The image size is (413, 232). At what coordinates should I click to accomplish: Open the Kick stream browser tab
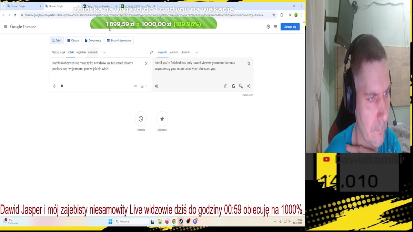[x=138, y=6]
